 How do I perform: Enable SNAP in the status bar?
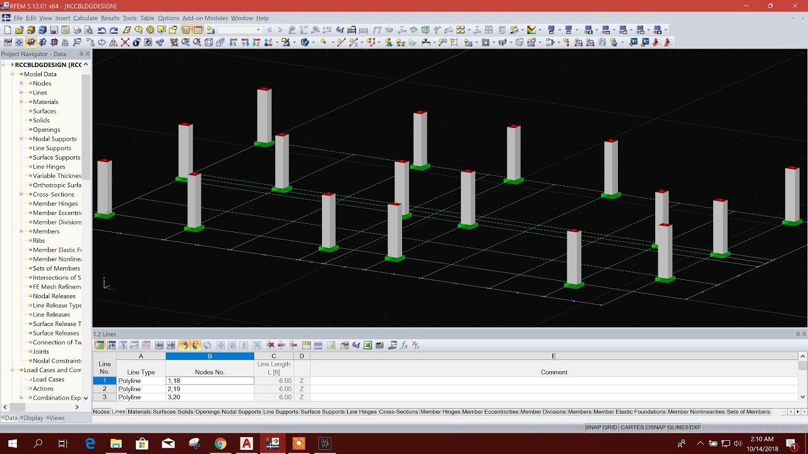coord(594,427)
